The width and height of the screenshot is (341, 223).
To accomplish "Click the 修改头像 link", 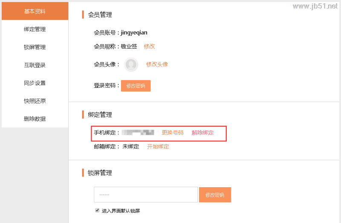I will pos(157,64).
